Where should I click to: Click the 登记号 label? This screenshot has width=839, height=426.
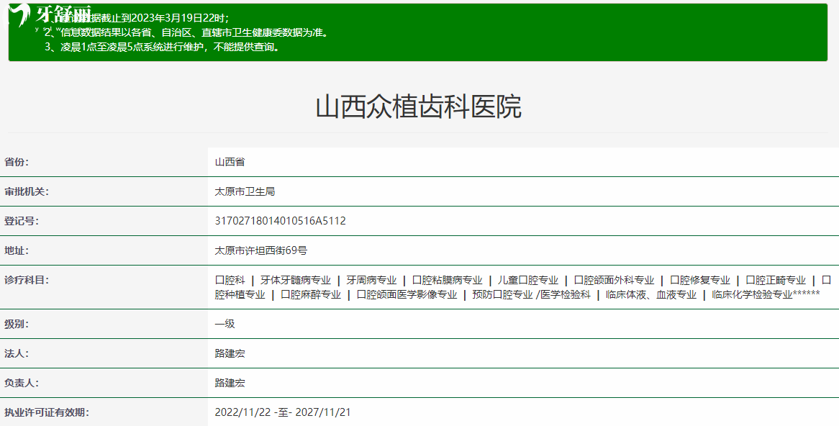[22, 220]
